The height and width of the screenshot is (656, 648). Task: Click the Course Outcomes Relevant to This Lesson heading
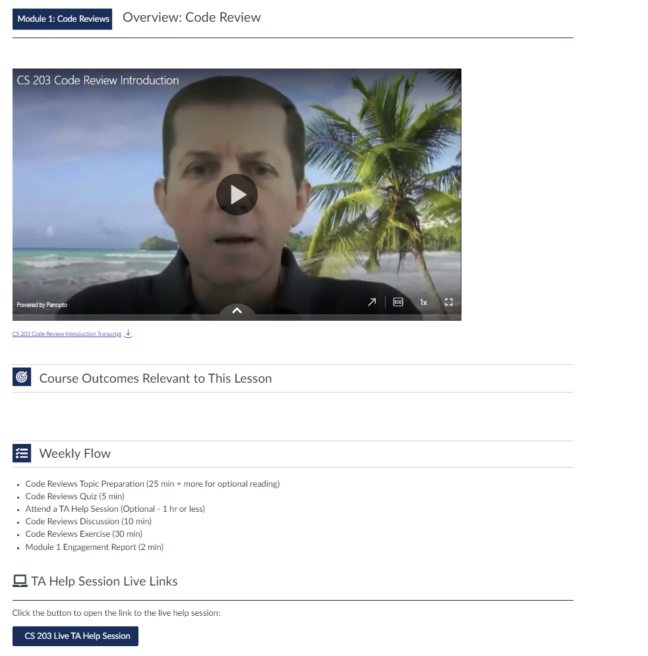point(156,379)
